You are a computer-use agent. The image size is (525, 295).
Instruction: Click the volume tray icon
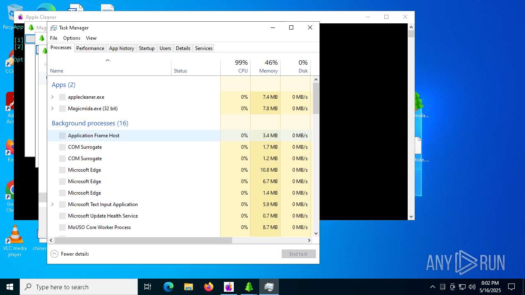coord(472,287)
